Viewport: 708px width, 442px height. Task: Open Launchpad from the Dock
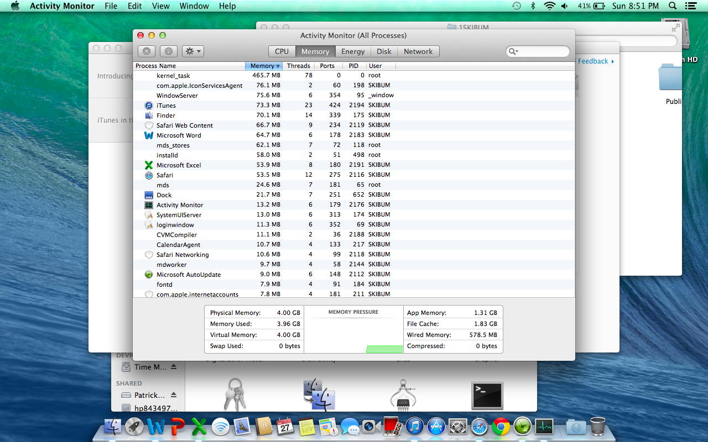point(134,427)
